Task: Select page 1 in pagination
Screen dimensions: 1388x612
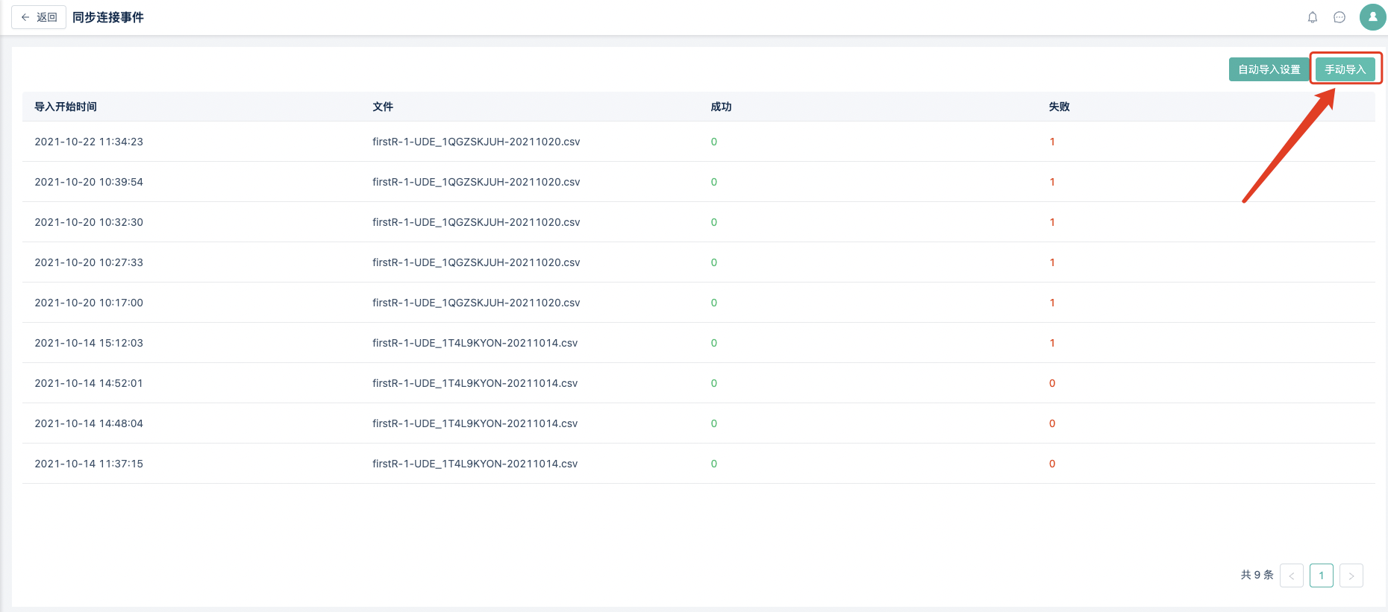Action: point(1322,575)
